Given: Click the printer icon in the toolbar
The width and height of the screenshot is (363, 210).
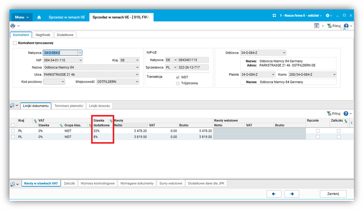Looking at the screenshot, I should click(13, 26).
